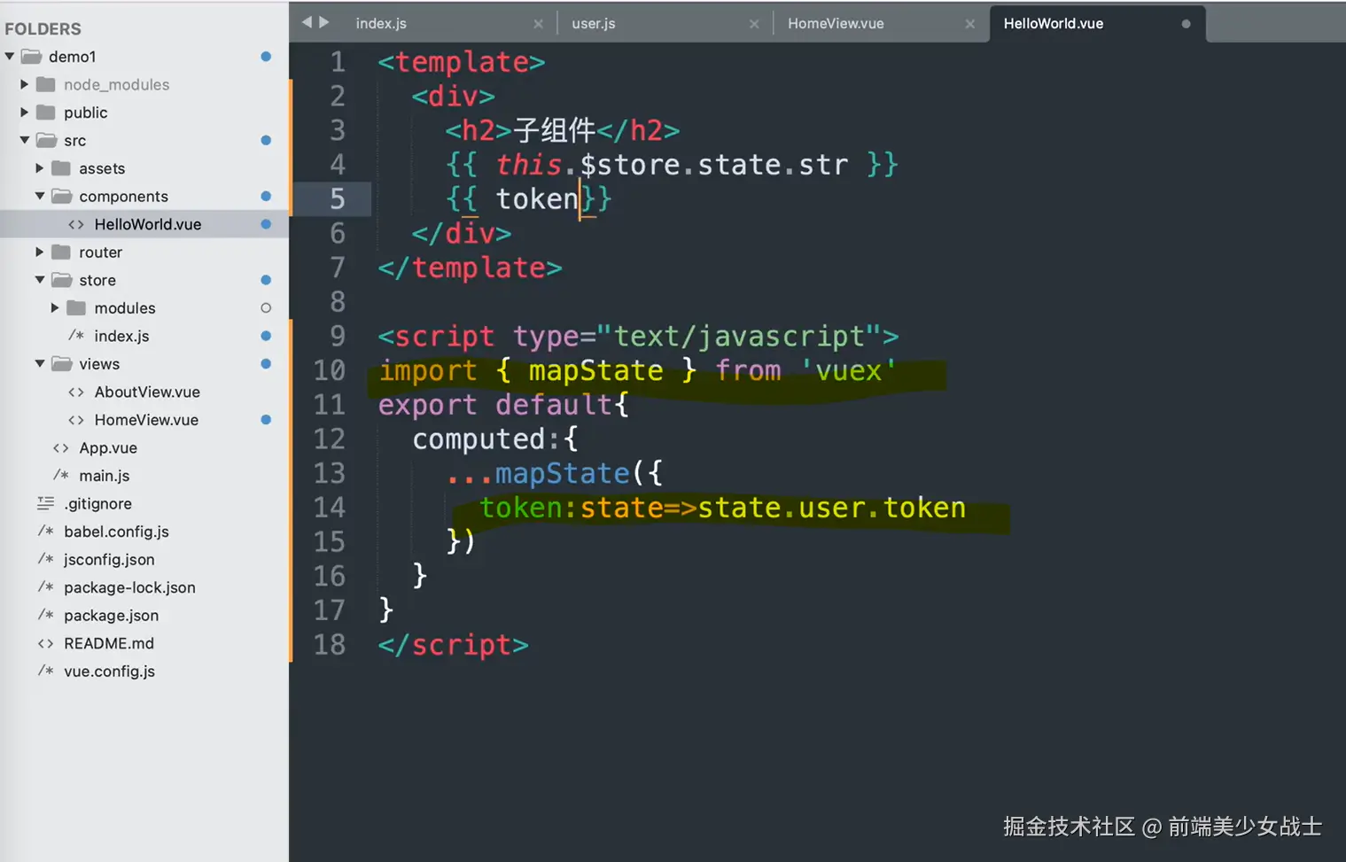Viewport: 1346px width, 862px height.
Task: Place cursor on 'export default{' code line
Action: pos(503,405)
